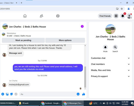Viewport: 134px width, 106px height.
Task: Open the account profile avatar menu
Action: point(129,16)
